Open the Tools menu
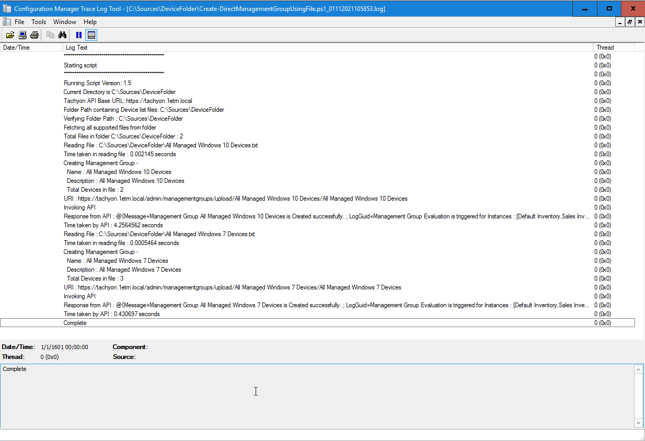 [x=39, y=22]
